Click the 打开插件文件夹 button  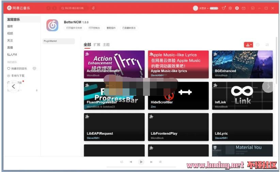click(74, 28)
